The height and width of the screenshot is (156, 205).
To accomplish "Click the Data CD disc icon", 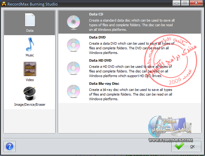I will [x=73, y=22].
